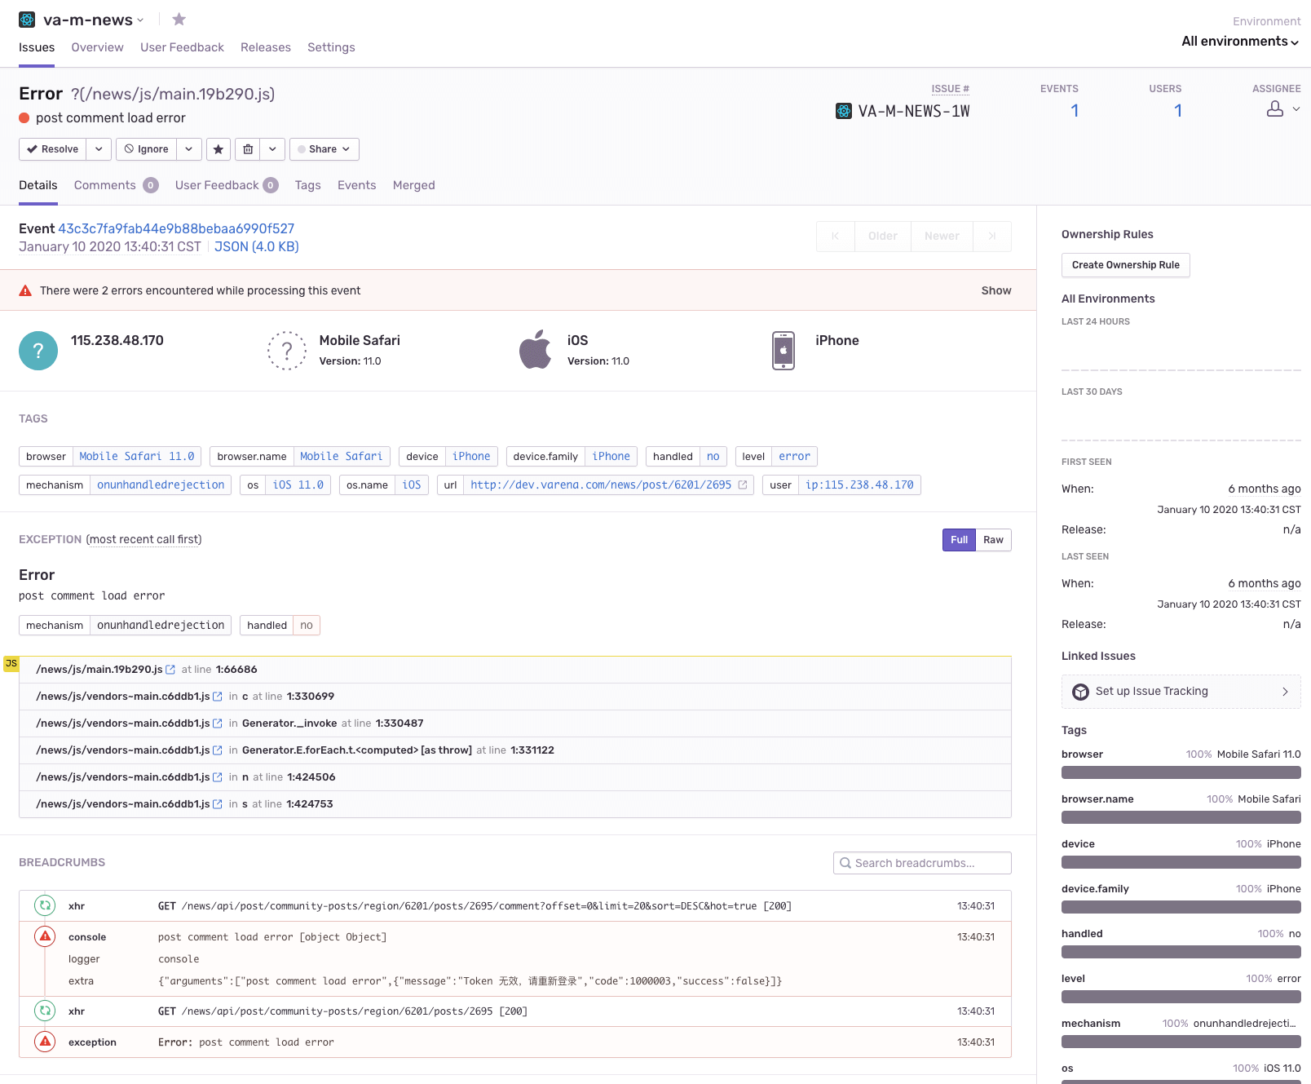Open external link icon next to url tag
Viewport: 1311px width, 1084px height.
(x=743, y=484)
